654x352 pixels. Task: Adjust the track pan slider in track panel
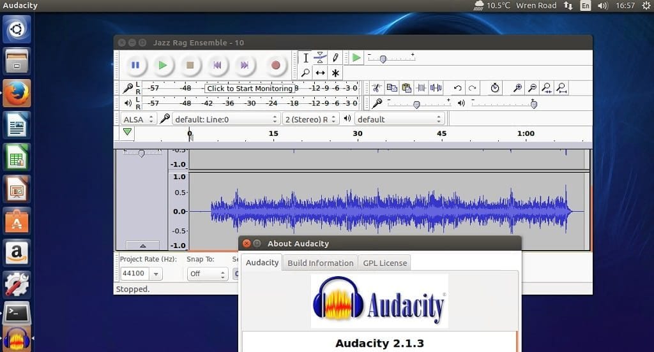141,153
